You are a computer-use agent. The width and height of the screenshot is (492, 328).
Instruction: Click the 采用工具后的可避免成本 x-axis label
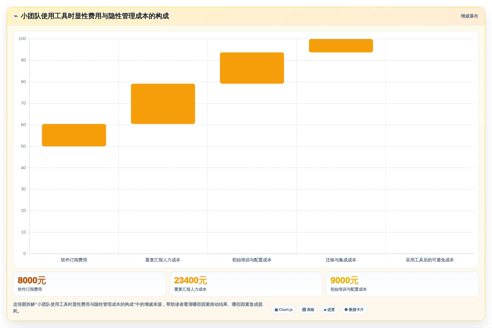[430, 260]
